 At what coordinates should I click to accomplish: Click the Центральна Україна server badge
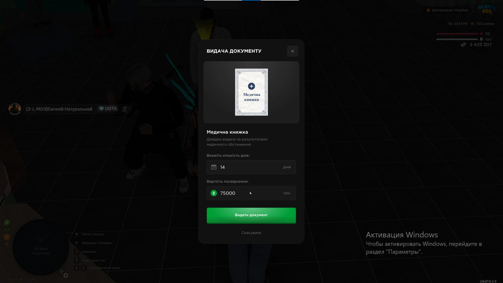[x=447, y=10]
